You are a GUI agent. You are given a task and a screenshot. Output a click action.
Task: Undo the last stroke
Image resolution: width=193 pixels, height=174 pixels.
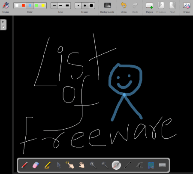124,7
